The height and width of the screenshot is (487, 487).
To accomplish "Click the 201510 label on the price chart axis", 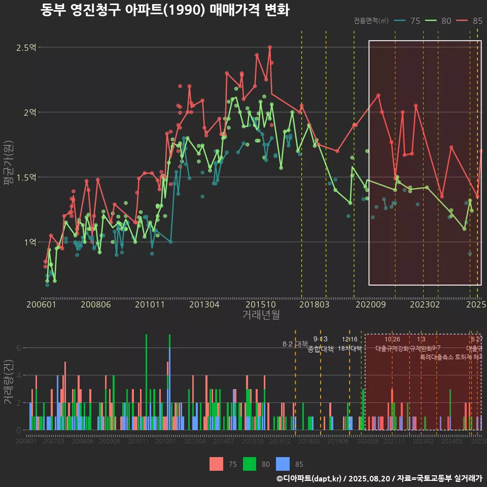I will [x=261, y=304].
